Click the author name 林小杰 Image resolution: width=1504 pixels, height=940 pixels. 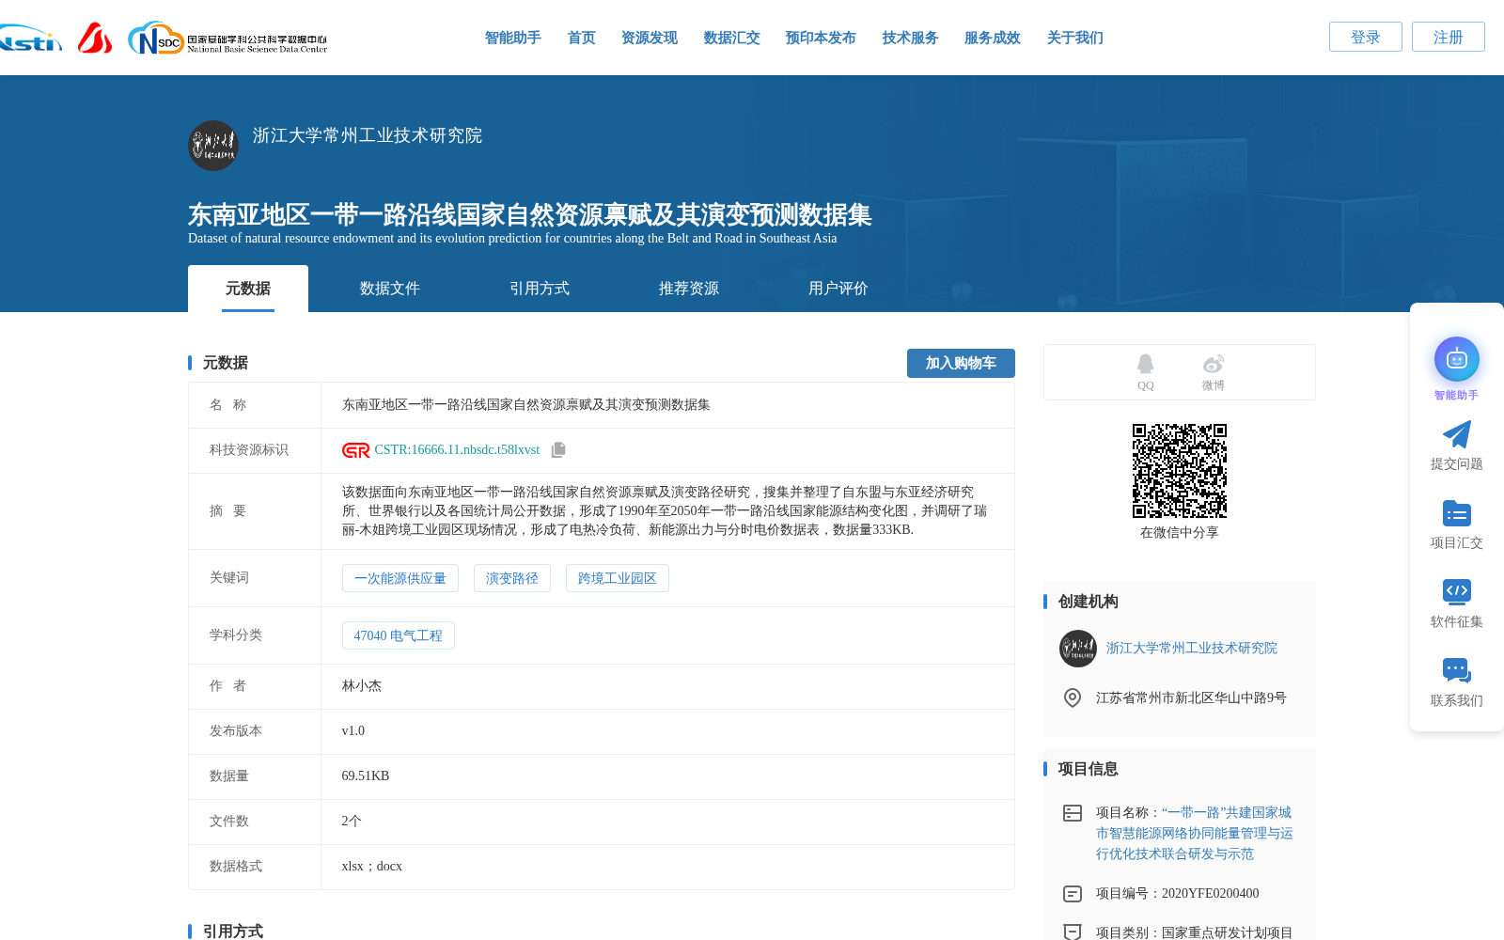362,686
